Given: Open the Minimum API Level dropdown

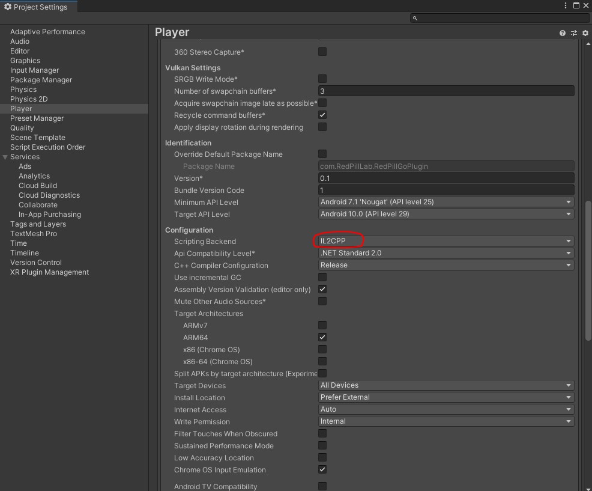Looking at the screenshot, I should tap(446, 202).
